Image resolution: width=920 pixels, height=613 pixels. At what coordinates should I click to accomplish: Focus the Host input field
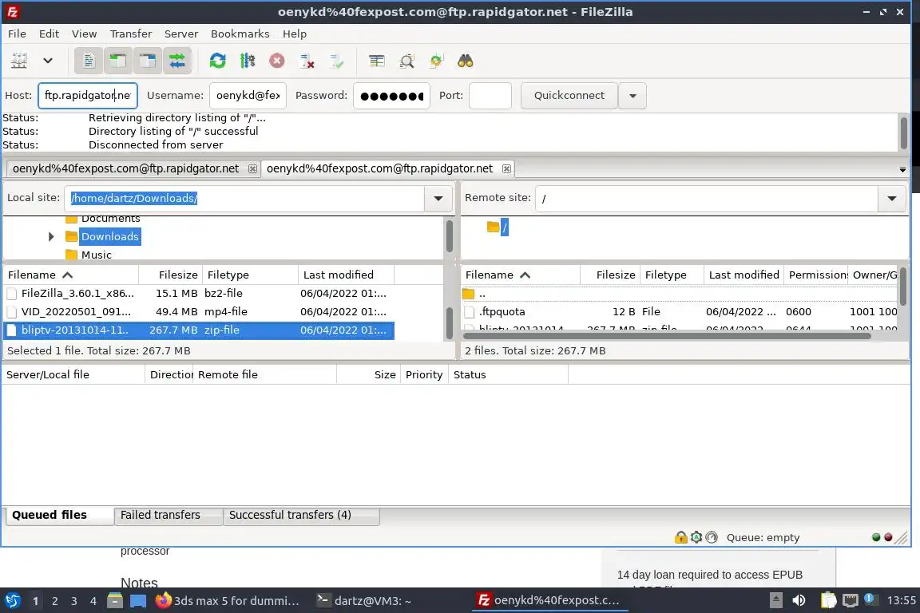[87, 96]
